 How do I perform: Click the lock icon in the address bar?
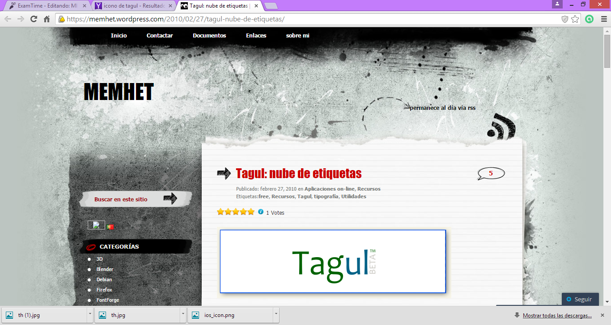tap(62, 19)
